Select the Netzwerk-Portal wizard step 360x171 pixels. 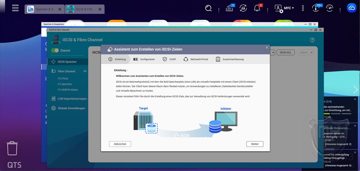(x=196, y=59)
